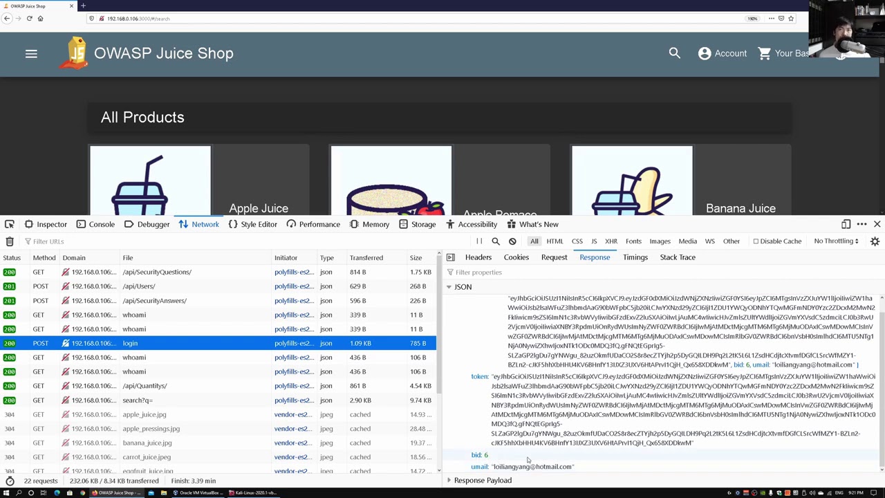Image resolution: width=885 pixels, height=498 pixels.
Task: Open request blocking panel
Action: (512, 241)
